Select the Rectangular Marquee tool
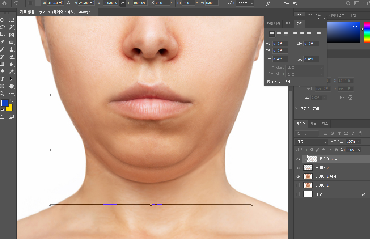The image size is (370, 239). [x=11, y=20]
